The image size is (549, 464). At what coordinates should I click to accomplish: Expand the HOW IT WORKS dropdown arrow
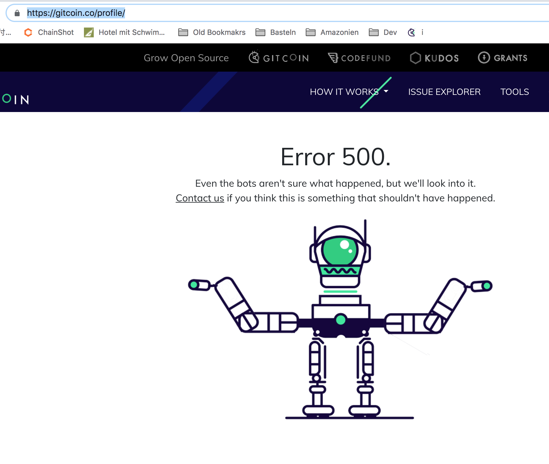(386, 92)
